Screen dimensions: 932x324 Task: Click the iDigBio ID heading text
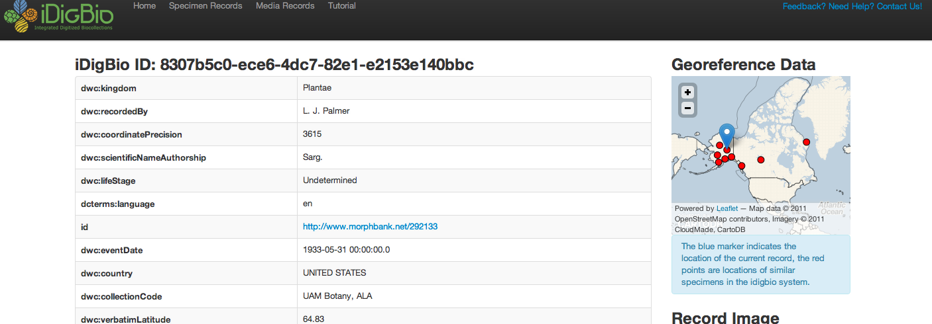click(274, 65)
